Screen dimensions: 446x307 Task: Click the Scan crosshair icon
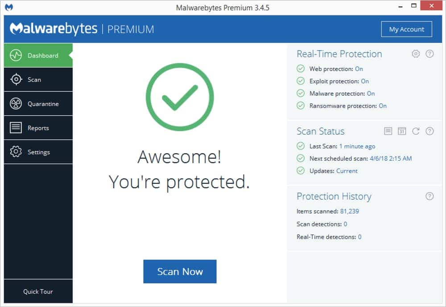click(16, 79)
